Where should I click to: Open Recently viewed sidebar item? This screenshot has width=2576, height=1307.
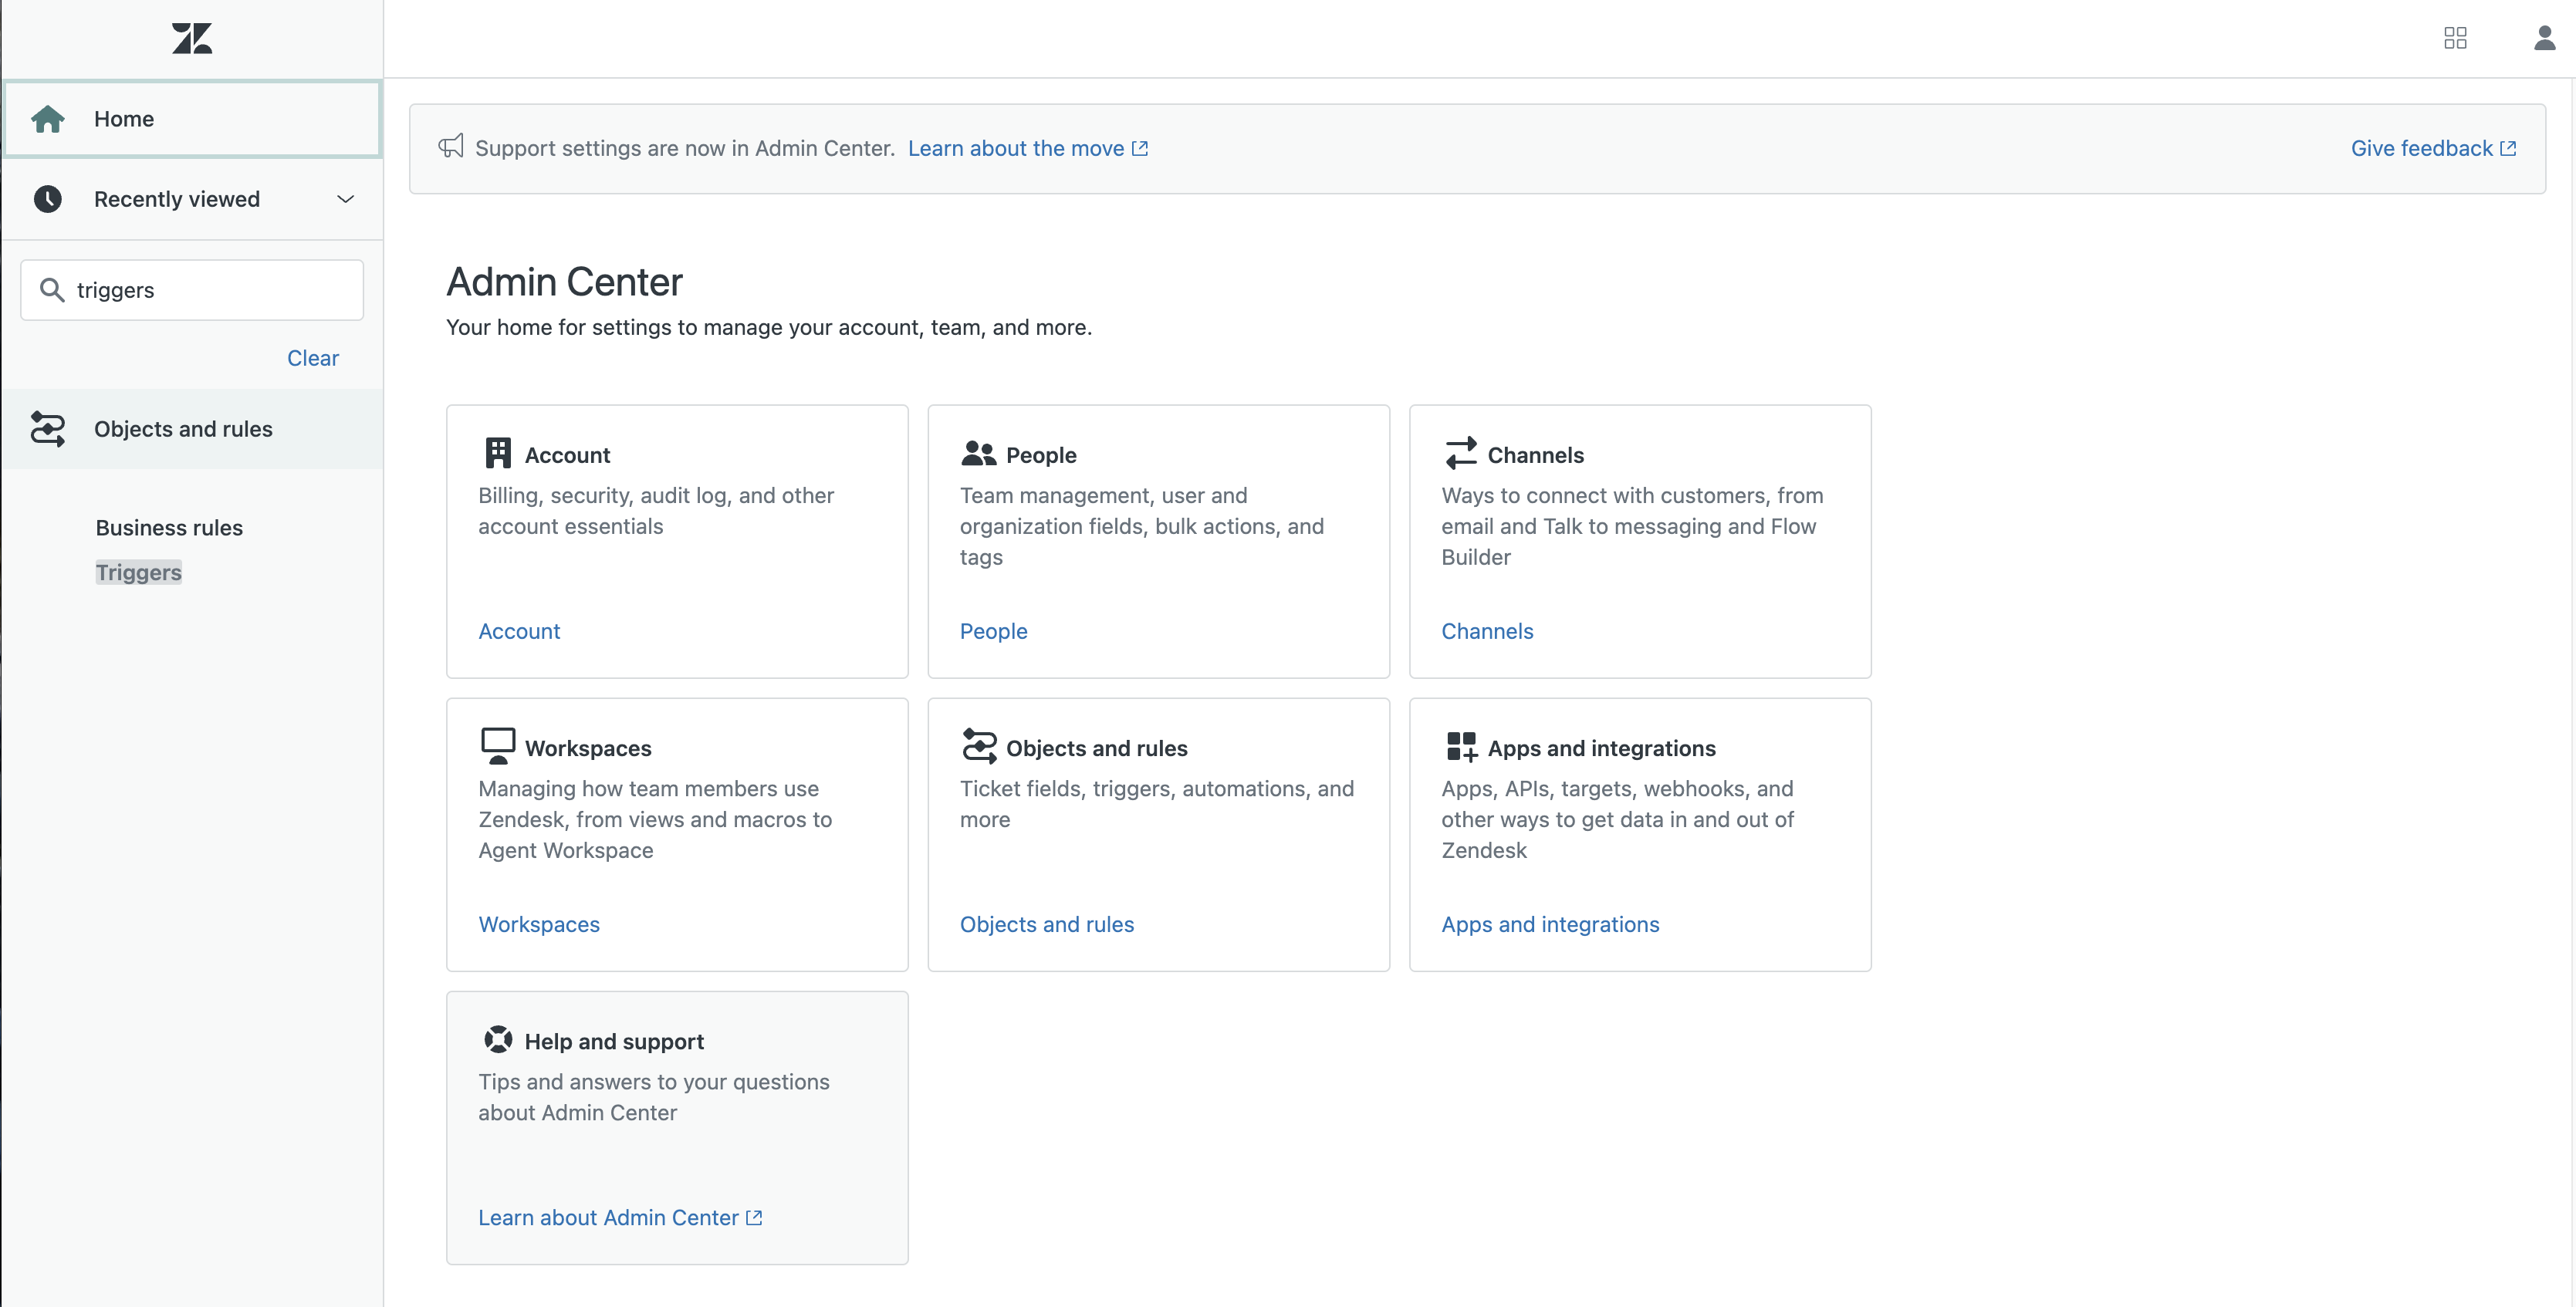coord(193,199)
